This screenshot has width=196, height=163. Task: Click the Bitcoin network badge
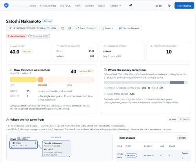[47, 21]
